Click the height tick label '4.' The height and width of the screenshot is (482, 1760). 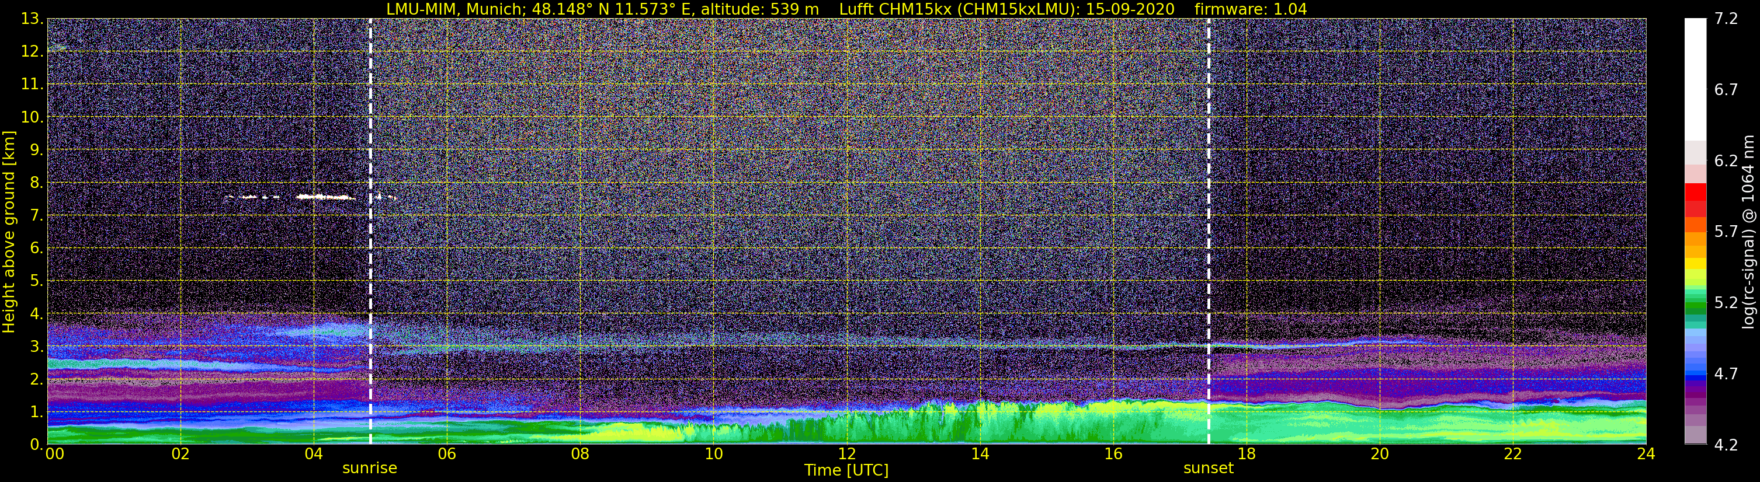pyautogui.click(x=37, y=314)
